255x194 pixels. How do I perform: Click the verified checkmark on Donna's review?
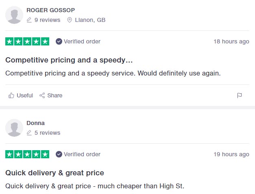click(x=59, y=154)
